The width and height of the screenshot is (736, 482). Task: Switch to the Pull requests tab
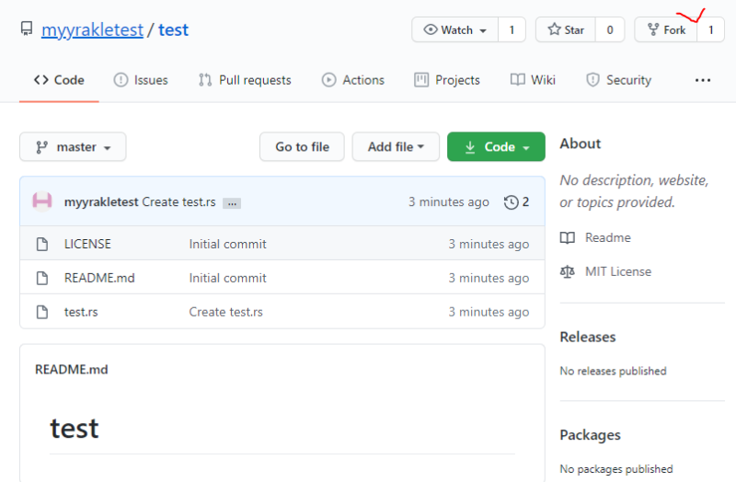(x=245, y=80)
